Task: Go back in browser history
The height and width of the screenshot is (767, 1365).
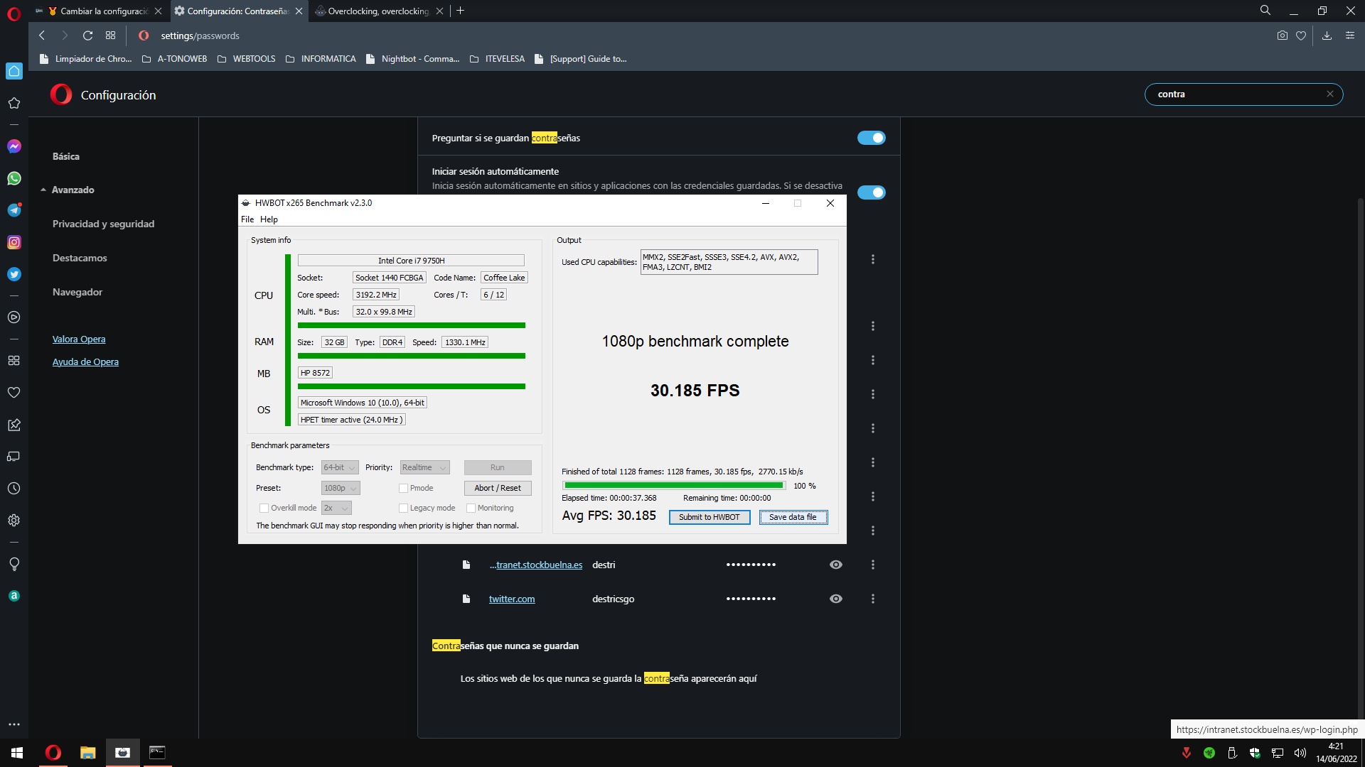Action: coord(42,36)
